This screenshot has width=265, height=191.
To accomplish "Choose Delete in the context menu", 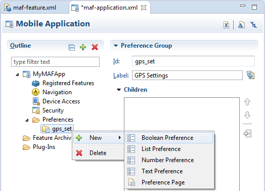I will click(98, 153).
